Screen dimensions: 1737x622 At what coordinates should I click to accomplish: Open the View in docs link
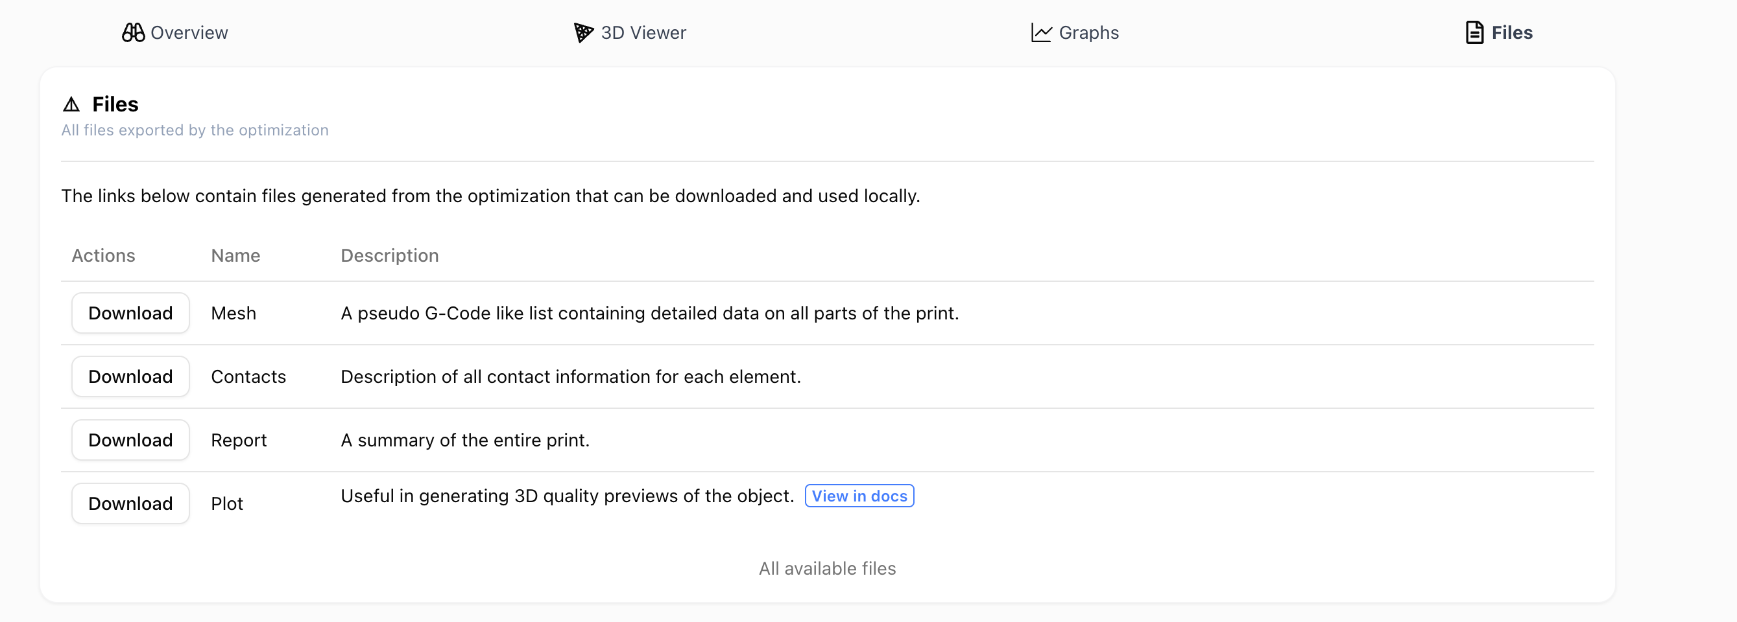[x=859, y=495]
